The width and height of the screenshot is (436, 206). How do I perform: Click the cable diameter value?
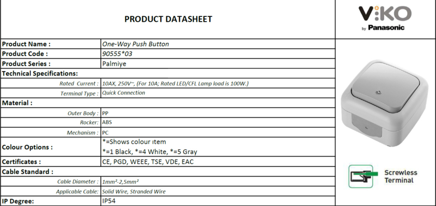pyautogui.click(x=120, y=182)
